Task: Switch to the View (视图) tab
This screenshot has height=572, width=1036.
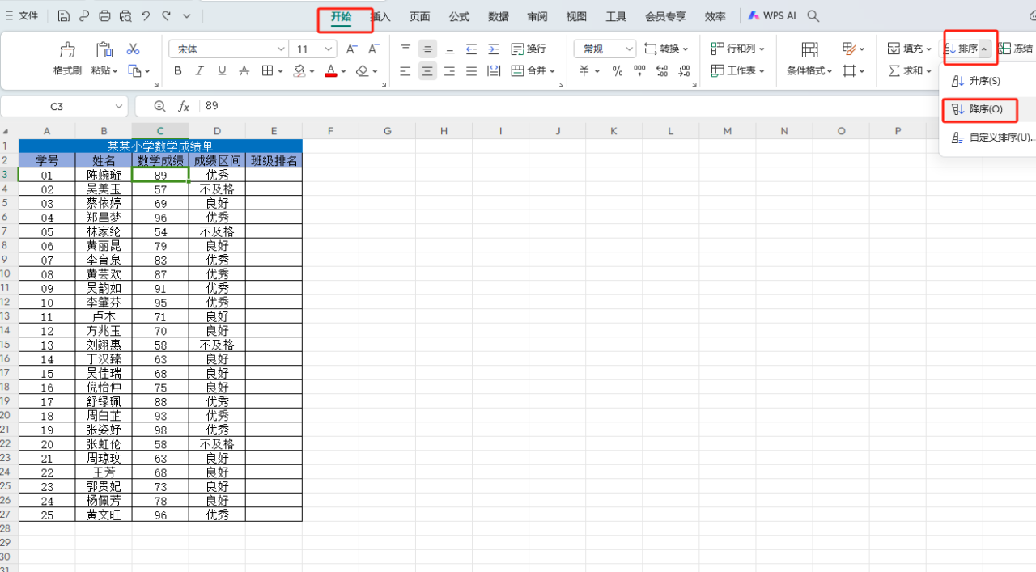Action: (x=576, y=16)
